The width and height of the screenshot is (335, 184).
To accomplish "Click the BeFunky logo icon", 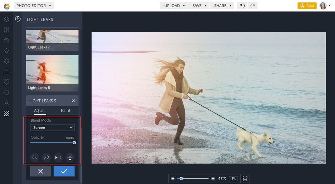I will (6, 6).
